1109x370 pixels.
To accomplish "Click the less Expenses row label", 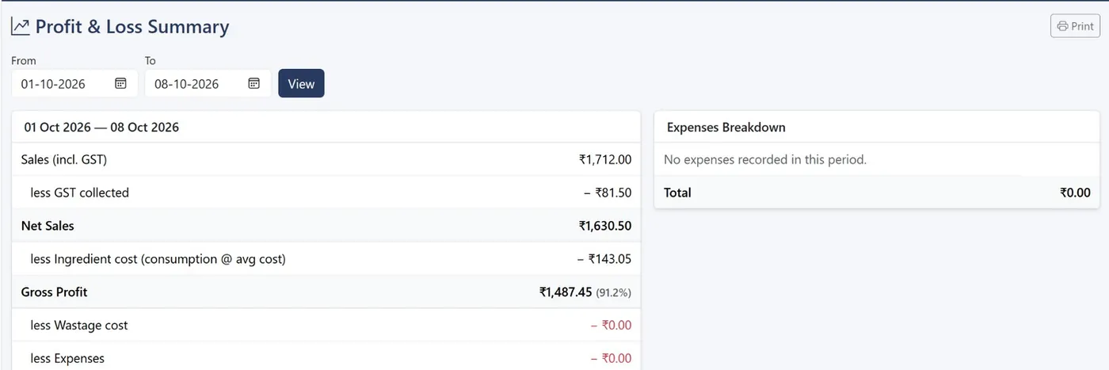I will pos(67,359).
